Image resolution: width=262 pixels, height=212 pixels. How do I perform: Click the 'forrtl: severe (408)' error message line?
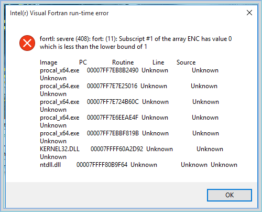click(136, 39)
